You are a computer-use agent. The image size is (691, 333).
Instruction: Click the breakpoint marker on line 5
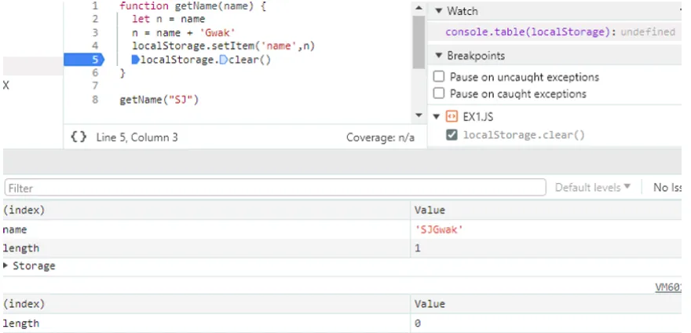coord(84,60)
